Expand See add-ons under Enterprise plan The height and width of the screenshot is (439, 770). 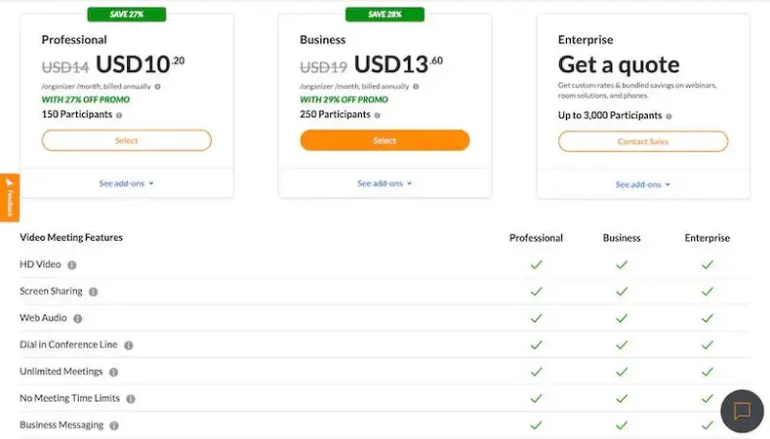643,184
